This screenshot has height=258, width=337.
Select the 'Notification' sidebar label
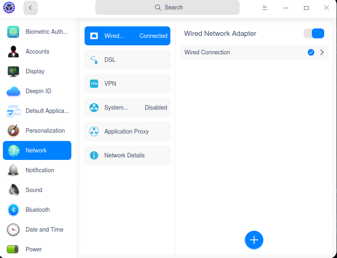[40, 170]
